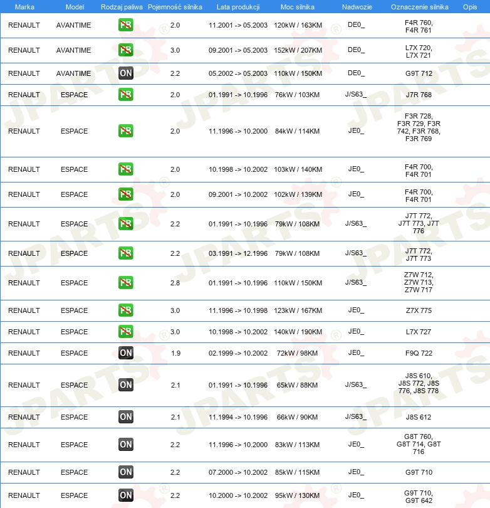Screen dimensions: 490x508
Task: Click diesel ON icon for Avantime G9T 712
Action: click(125, 73)
